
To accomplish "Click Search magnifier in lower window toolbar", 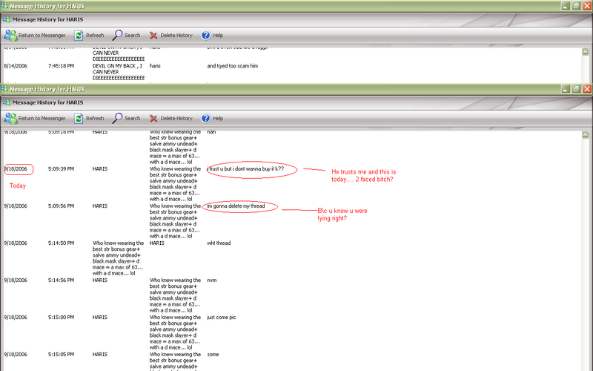I will 118,118.
